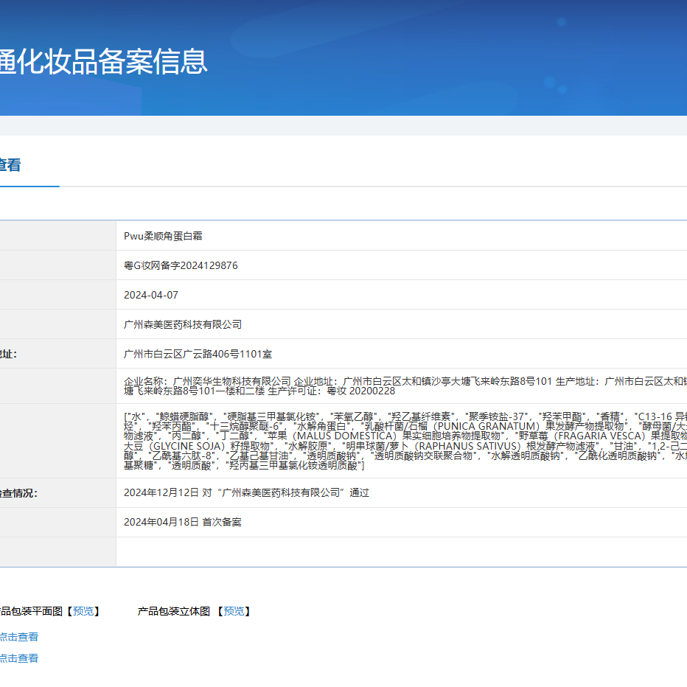Click the first 点击查看 link
This screenshot has width=687, height=687.
pos(19,636)
